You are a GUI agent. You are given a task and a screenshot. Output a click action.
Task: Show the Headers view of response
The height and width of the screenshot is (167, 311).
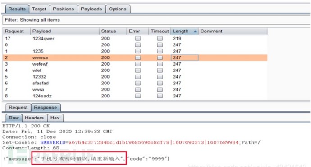(x=34, y=118)
